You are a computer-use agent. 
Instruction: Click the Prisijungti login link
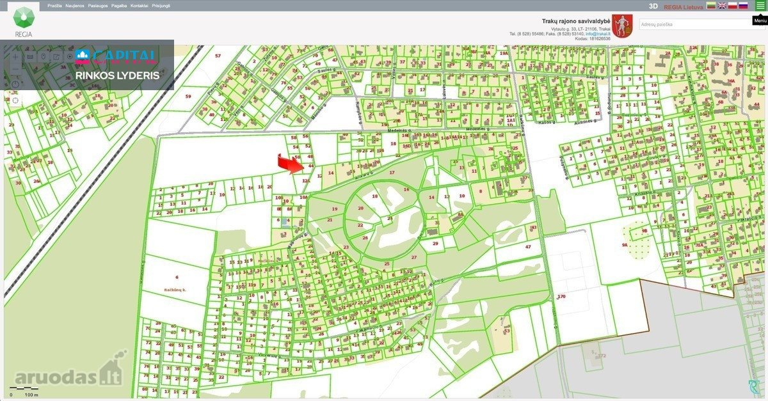[161, 5]
